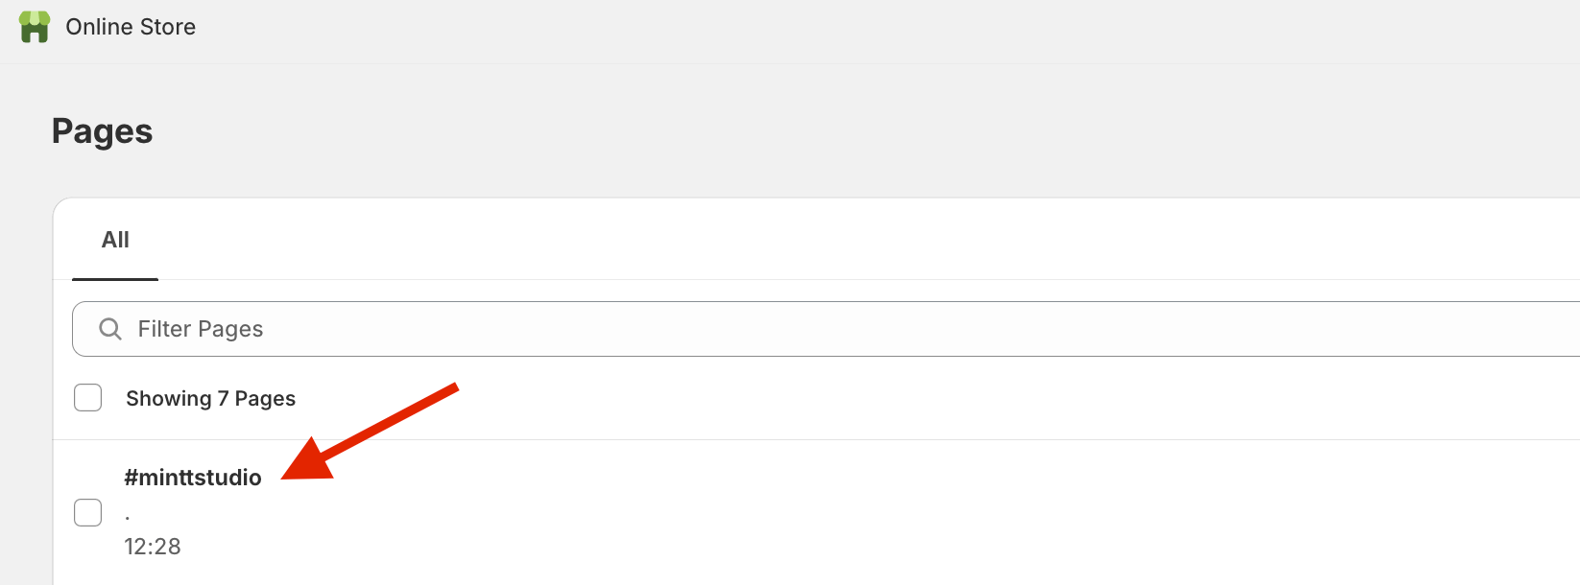The width and height of the screenshot is (1580, 585).
Task: Select the #minttstudio page row
Action: coord(193,477)
